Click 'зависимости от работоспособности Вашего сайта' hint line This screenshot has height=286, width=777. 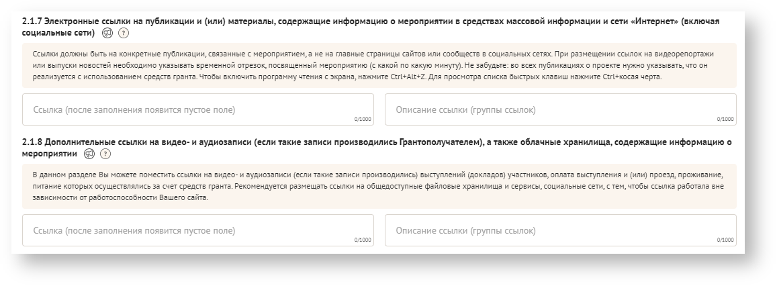pos(120,197)
